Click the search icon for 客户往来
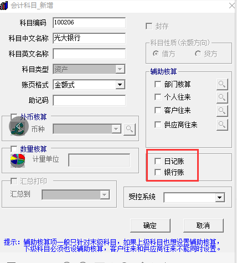This screenshot has height=263, width=237. coord(222,111)
